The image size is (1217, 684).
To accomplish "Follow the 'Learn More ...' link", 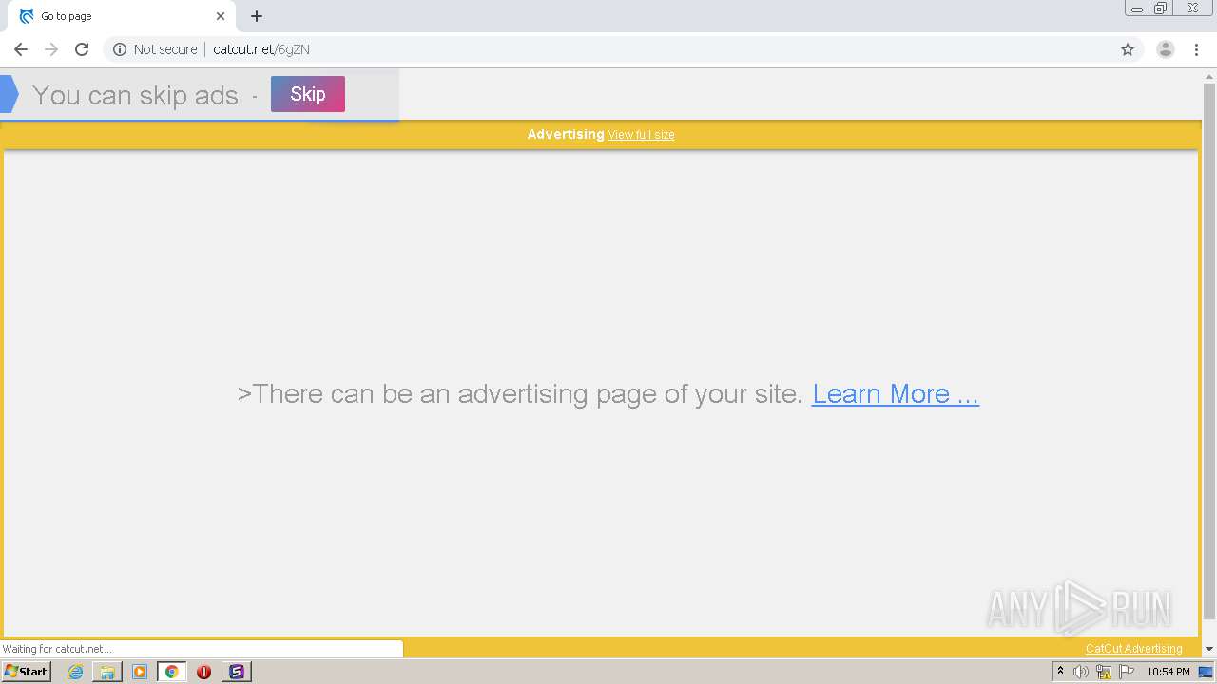I will [896, 394].
